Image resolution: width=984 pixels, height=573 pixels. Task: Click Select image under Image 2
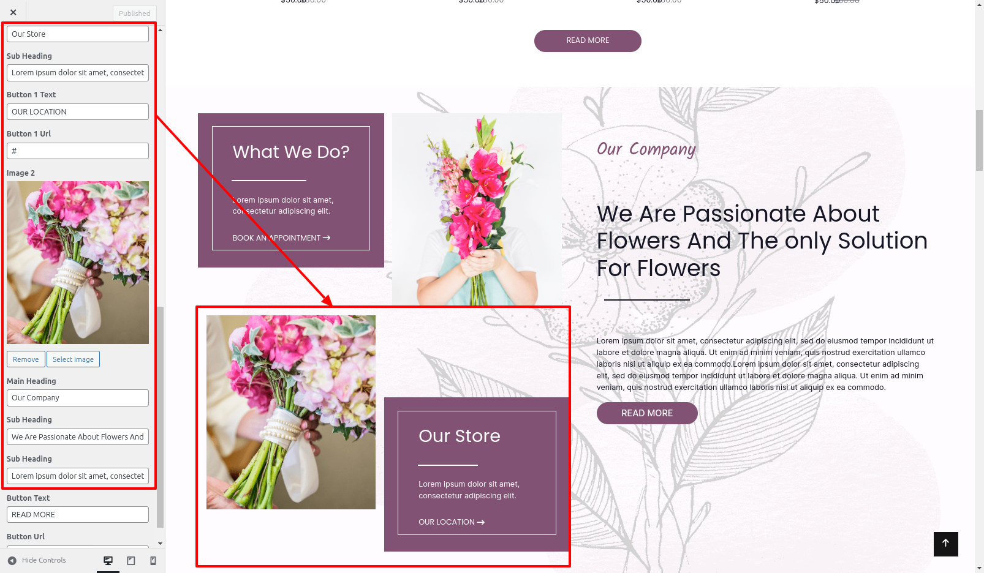tap(73, 359)
